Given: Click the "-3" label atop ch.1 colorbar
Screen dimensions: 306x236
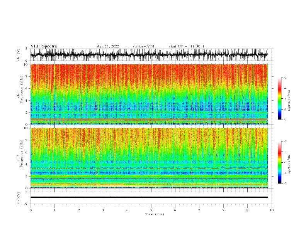Looking at the screenshot, I should 285,78.
